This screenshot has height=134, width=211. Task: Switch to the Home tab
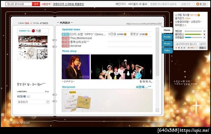click(x=167, y=30)
